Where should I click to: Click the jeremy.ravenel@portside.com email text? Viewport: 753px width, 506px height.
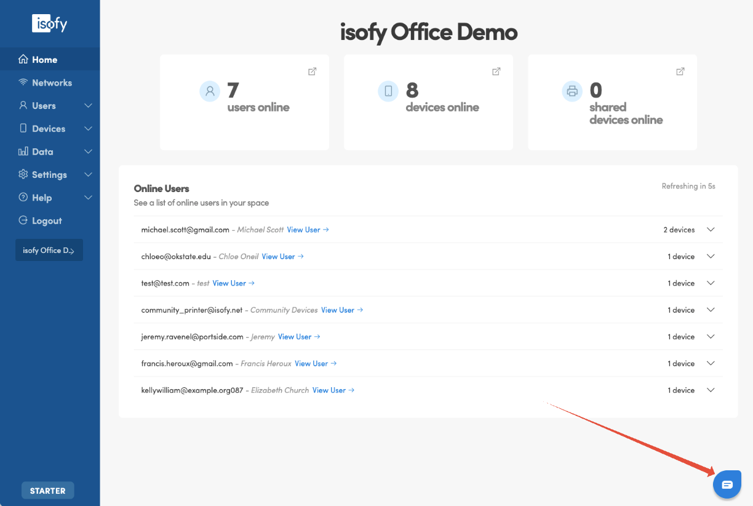[193, 337]
